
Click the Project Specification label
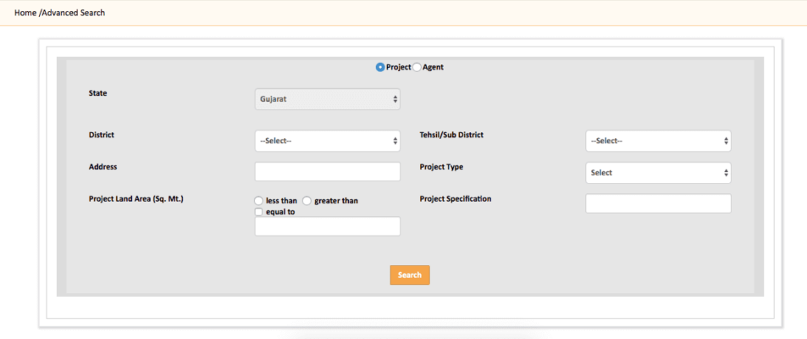click(456, 198)
